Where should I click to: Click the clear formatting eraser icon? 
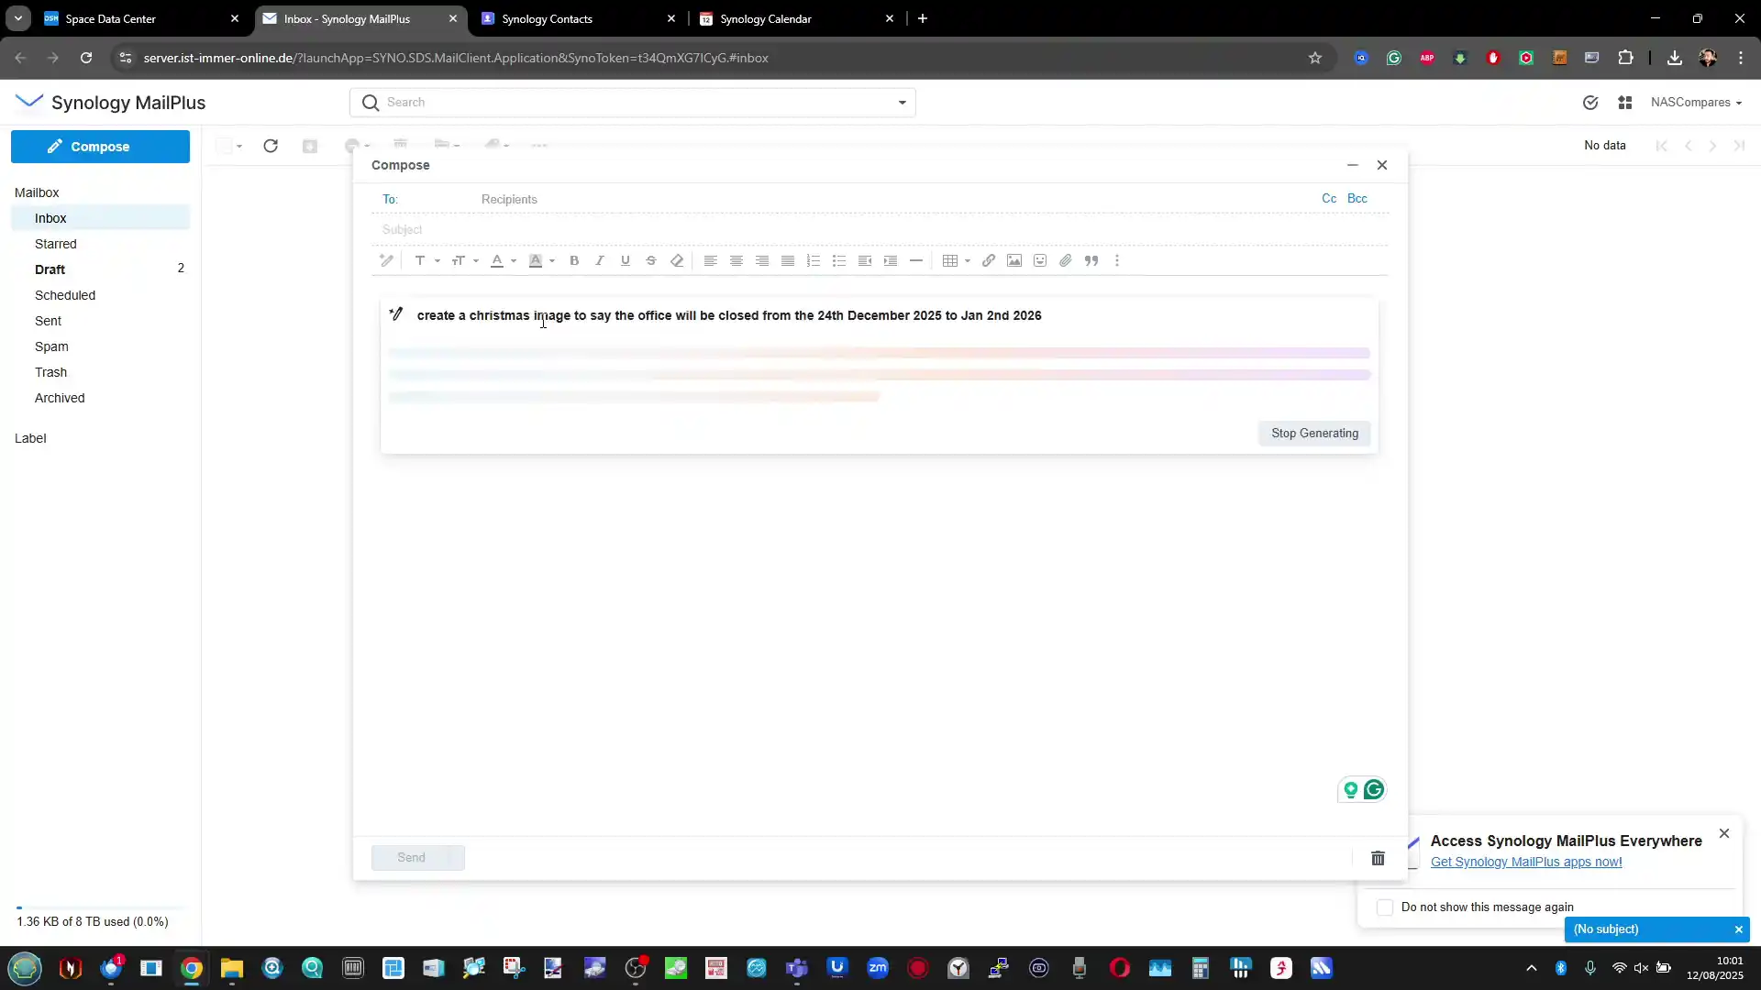(677, 261)
